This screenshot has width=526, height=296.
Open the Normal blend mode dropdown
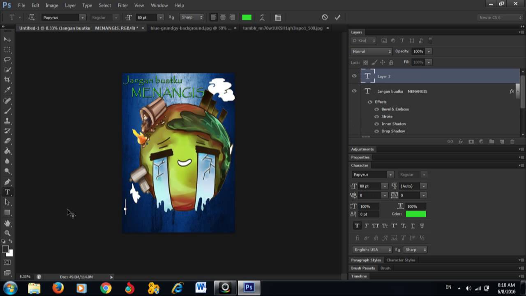point(371,51)
